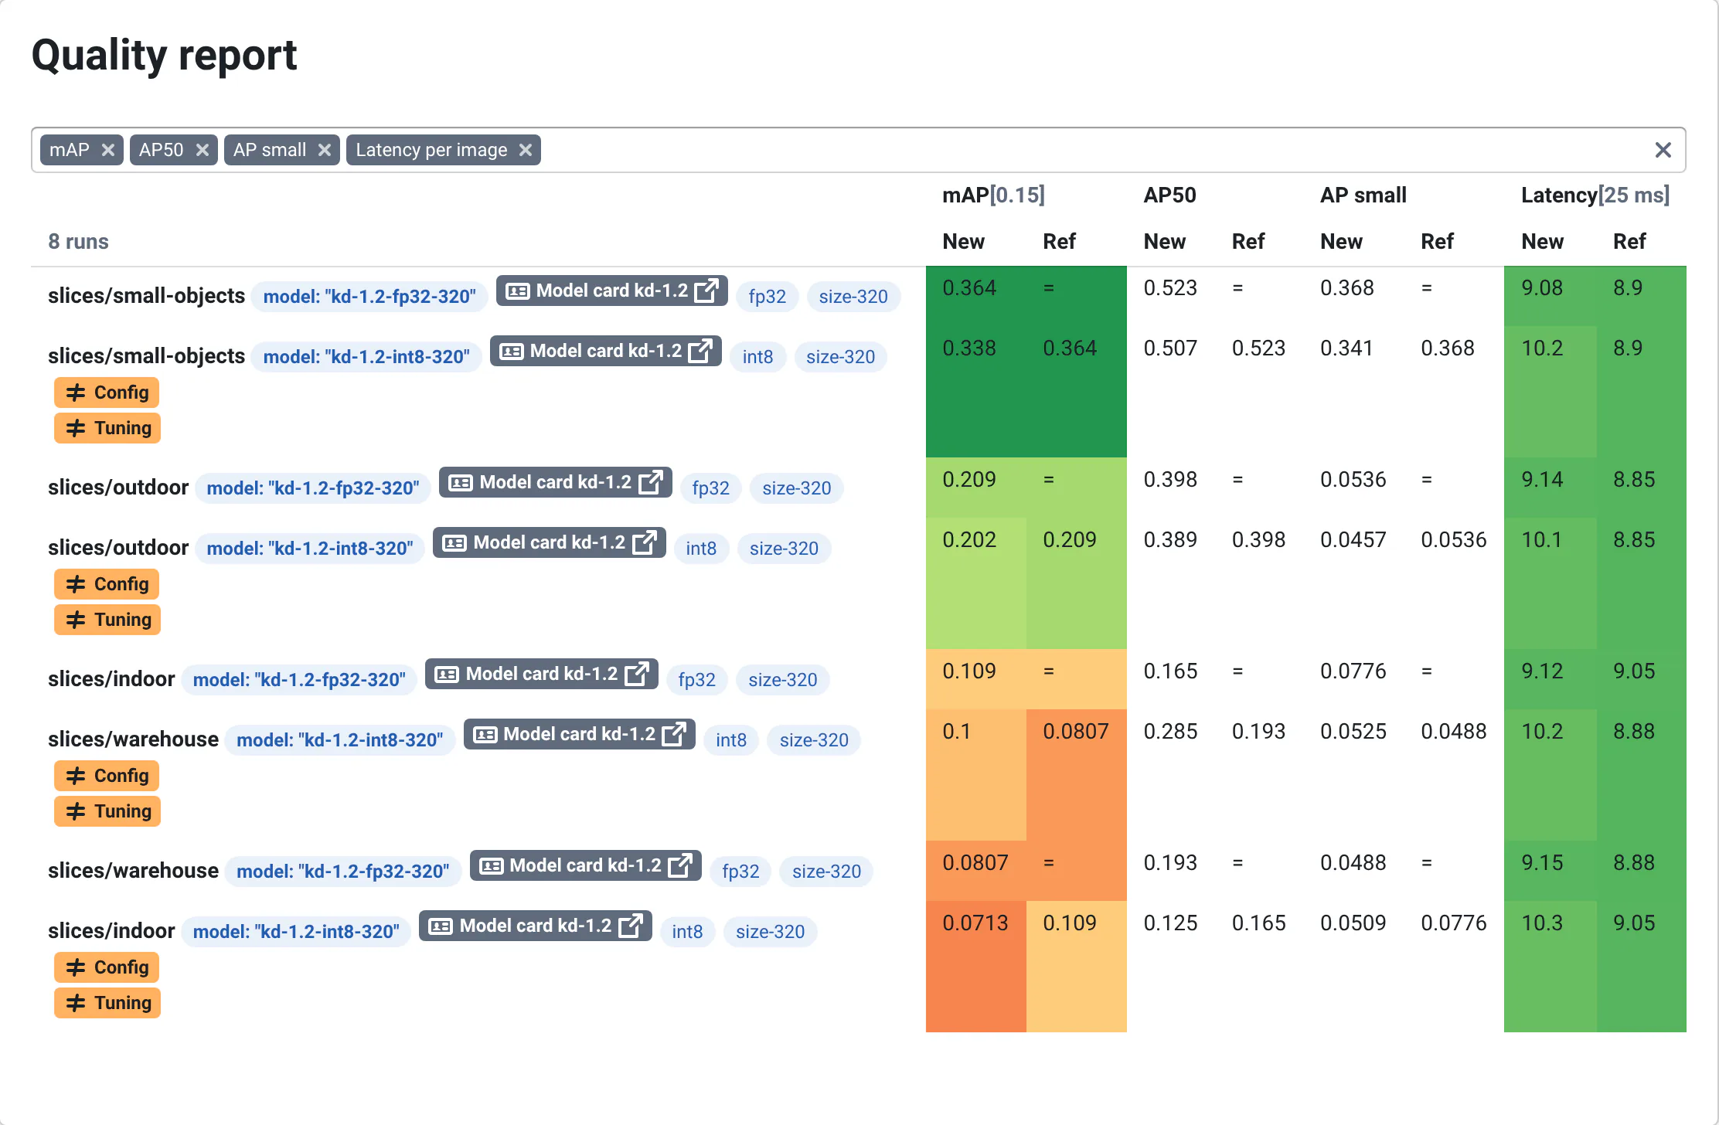
Task: Click size-320 tag on warehouse fp32 row
Action: [x=826, y=872]
